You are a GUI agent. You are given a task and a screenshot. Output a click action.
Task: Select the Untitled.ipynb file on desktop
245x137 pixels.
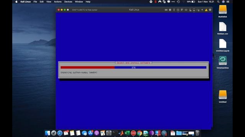pyautogui.click(x=223, y=45)
